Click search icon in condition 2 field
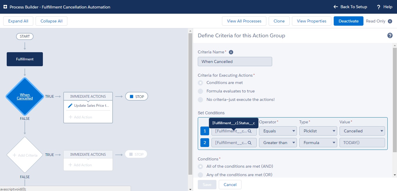 (250, 143)
